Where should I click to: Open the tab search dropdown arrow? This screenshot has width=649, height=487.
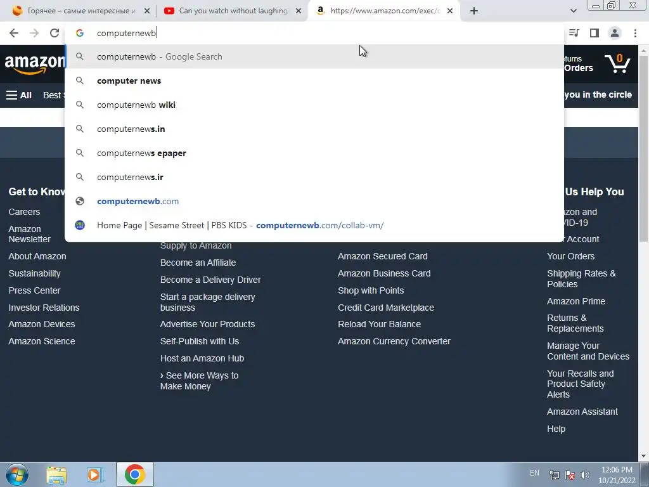[573, 11]
